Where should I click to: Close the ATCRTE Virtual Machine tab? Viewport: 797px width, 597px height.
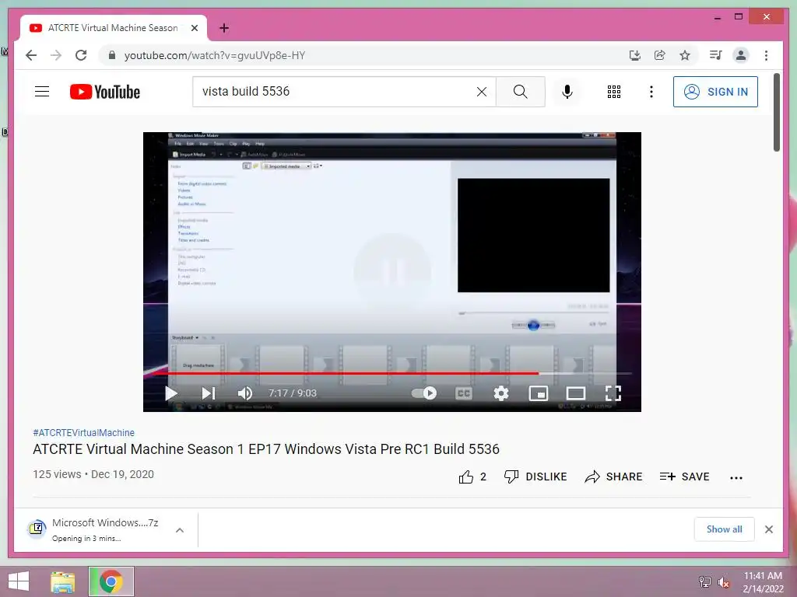194,28
